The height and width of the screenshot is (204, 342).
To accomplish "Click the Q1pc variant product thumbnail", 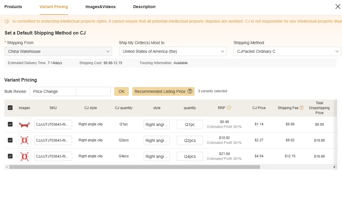I will [24, 124].
